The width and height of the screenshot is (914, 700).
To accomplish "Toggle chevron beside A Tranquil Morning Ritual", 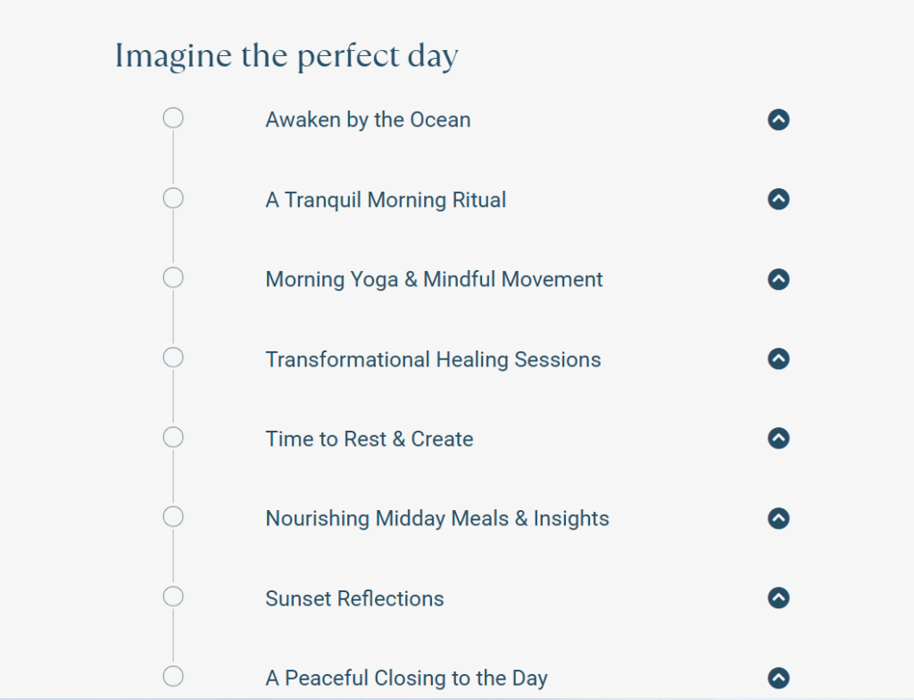I will 778,199.
